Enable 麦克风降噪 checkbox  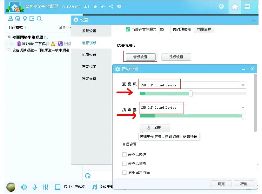[124, 164]
